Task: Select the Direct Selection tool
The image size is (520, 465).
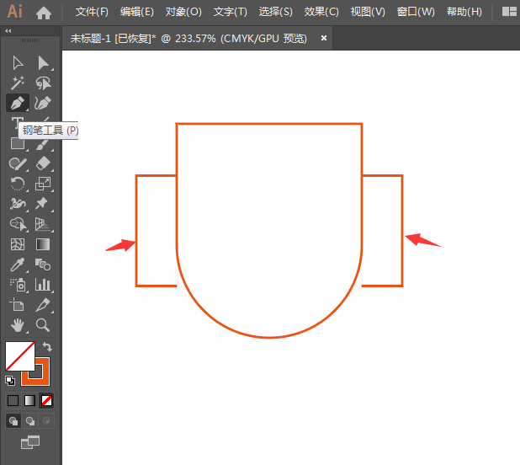Action: pyautogui.click(x=44, y=62)
